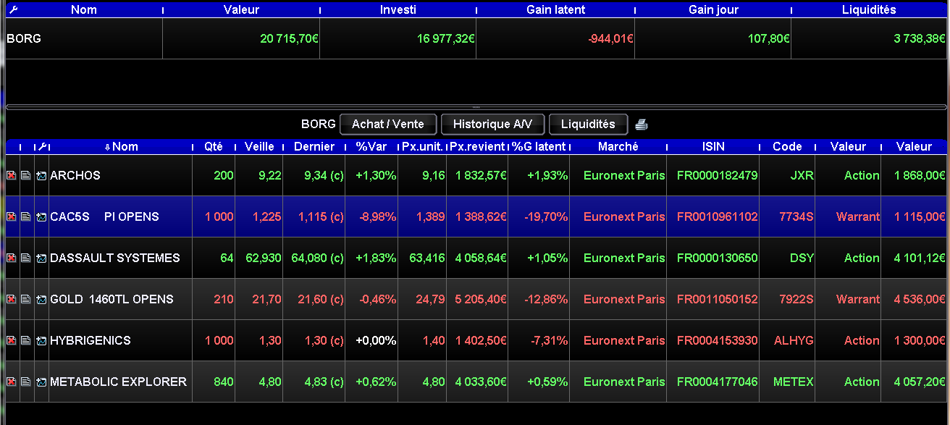Click the Liquidités column header in summary

click(x=869, y=10)
